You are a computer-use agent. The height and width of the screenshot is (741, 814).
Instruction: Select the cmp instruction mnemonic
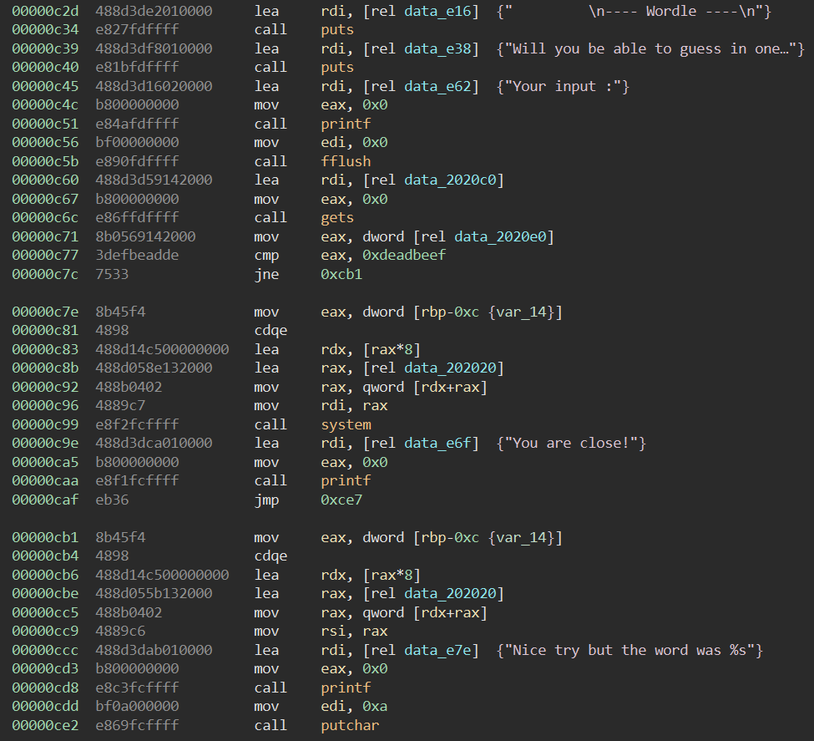tap(265, 255)
